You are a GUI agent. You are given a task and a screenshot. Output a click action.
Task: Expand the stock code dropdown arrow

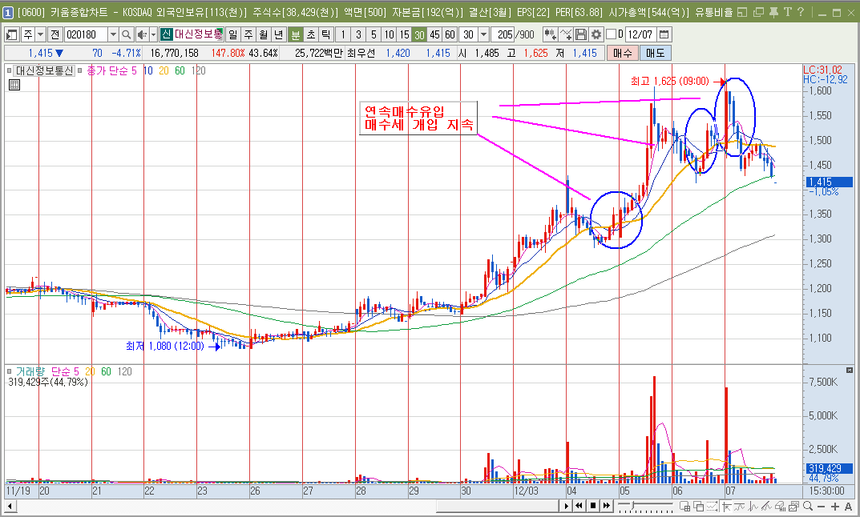(112, 34)
